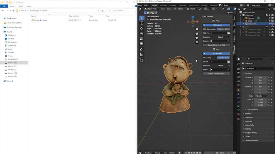The image size is (275, 154).
Task: Open the Add menu in viewport header
Action: click(x=175, y=9)
